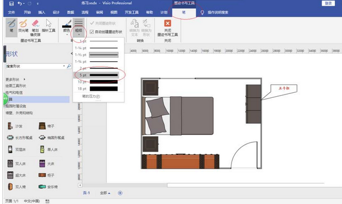Open the Undo history dropdown arrow
Screen dimensions: 342x204
coord(23,3)
